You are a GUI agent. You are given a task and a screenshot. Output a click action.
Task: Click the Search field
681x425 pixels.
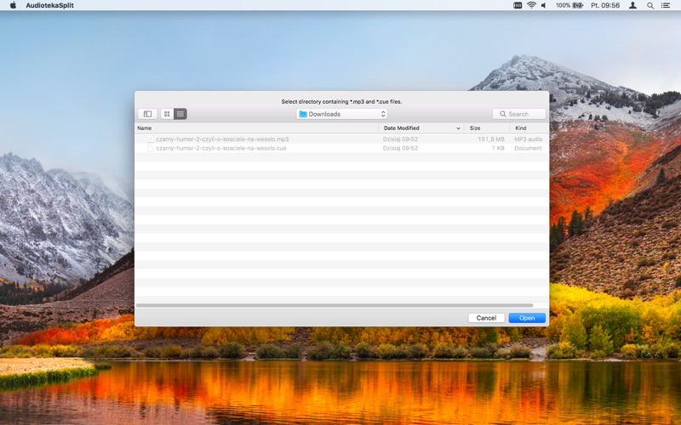(x=519, y=114)
